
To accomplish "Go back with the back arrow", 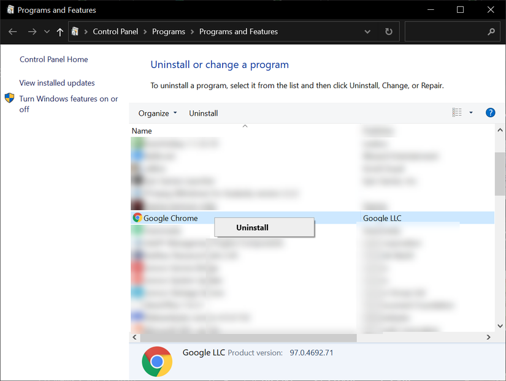I will (x=13, y=32).
